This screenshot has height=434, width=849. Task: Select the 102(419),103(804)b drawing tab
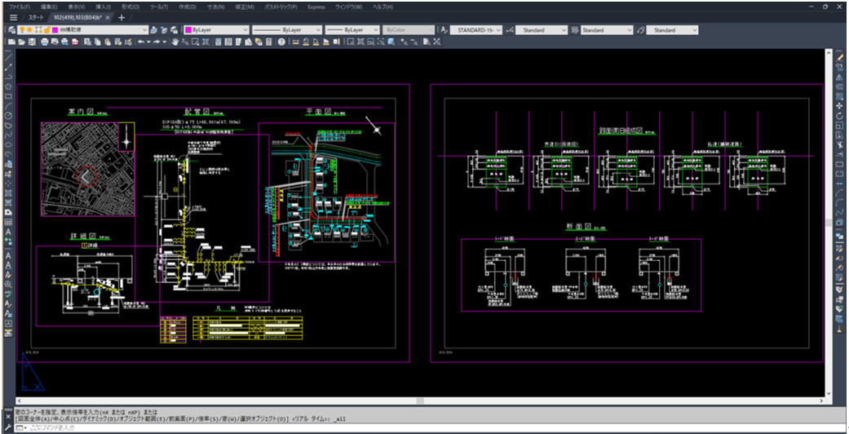[x=77, y=18]
